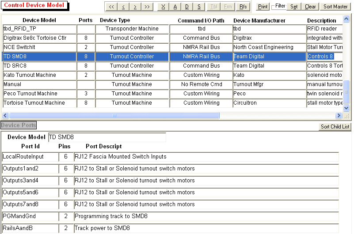
Task: Select the TD SRC8 device model cell
Action: [39, 66]
